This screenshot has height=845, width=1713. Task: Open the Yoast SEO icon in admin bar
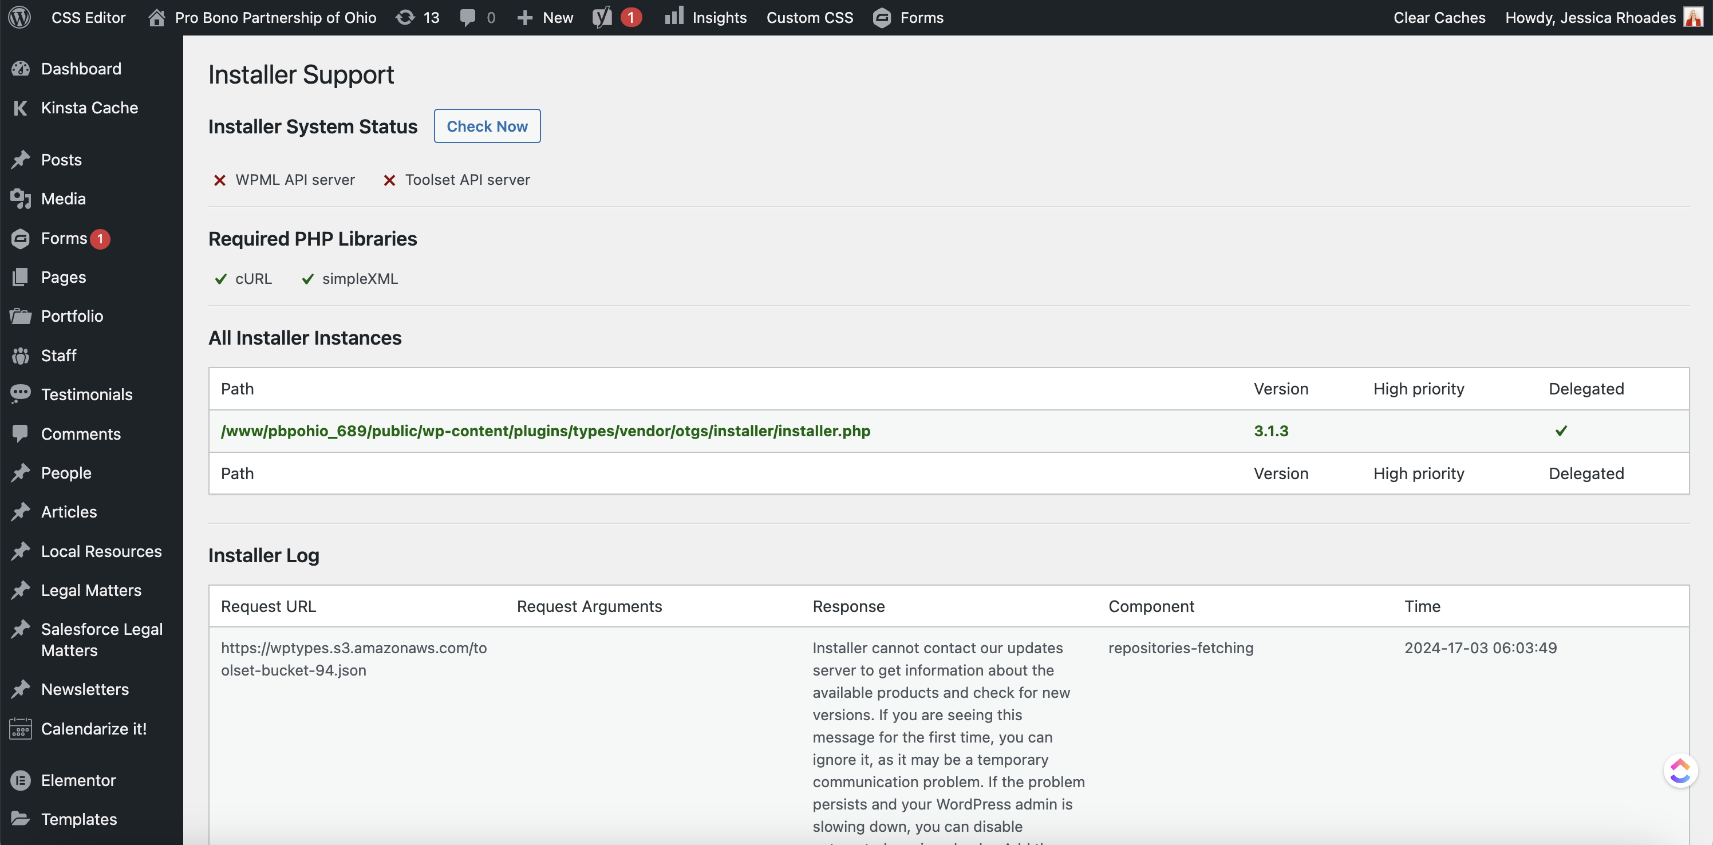[602, 17]
